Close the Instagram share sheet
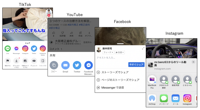Screen dimensions: 200x110 [193, 62]
